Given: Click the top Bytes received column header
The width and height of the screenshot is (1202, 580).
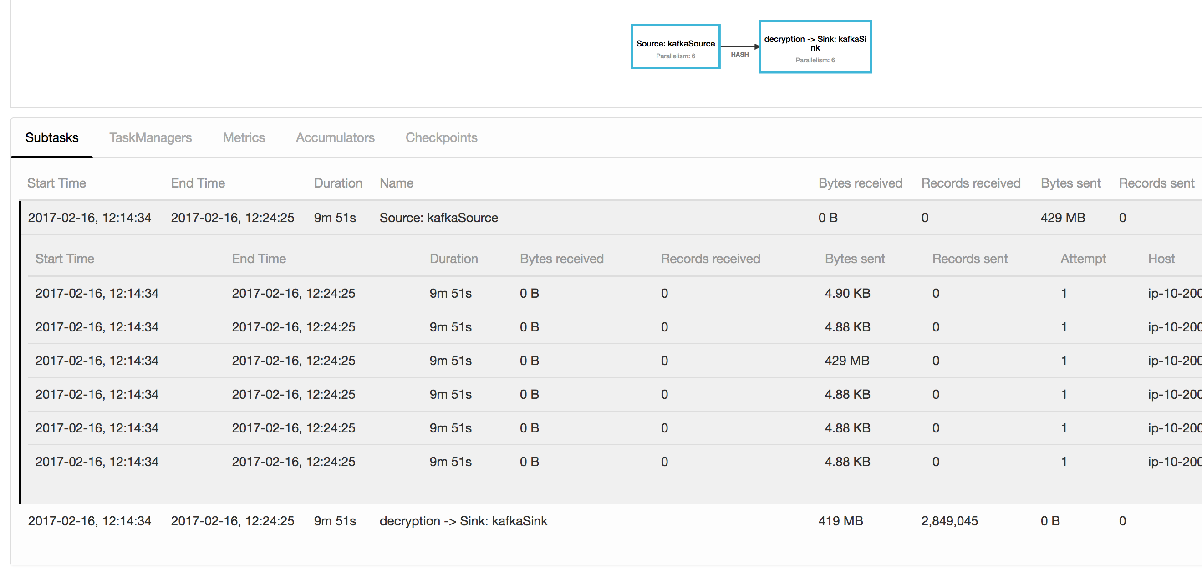Looking at the screenshot, I should pyautogui.click(x=860, y=183).
